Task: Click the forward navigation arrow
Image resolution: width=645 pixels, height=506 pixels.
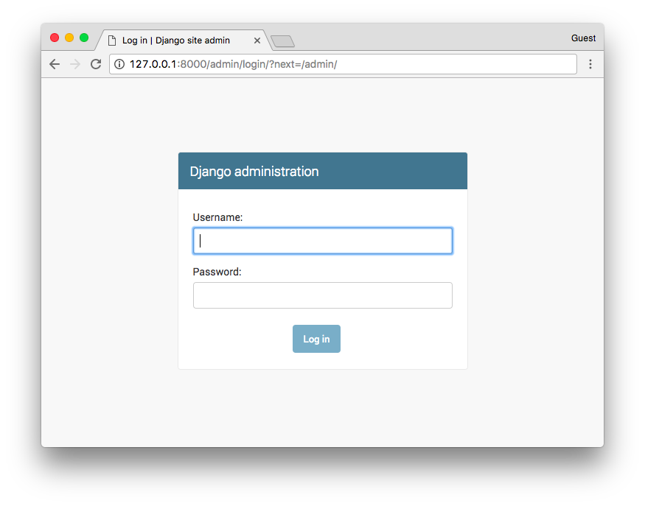Action: (x=75, y=64)
